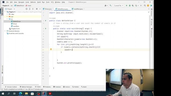Run with Coverage icon in toolbar
Image resolution: width=171 pixels, height=96 pixels.
133,5
